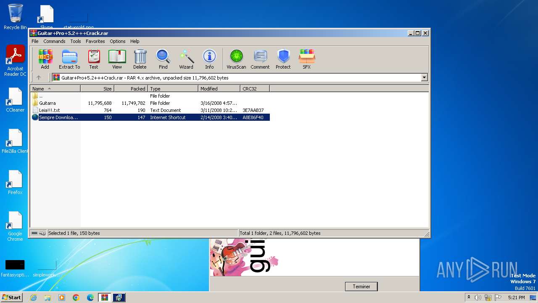Click the Start button
The width and height of the screenshot is (538, 303).
coord(11,298)
